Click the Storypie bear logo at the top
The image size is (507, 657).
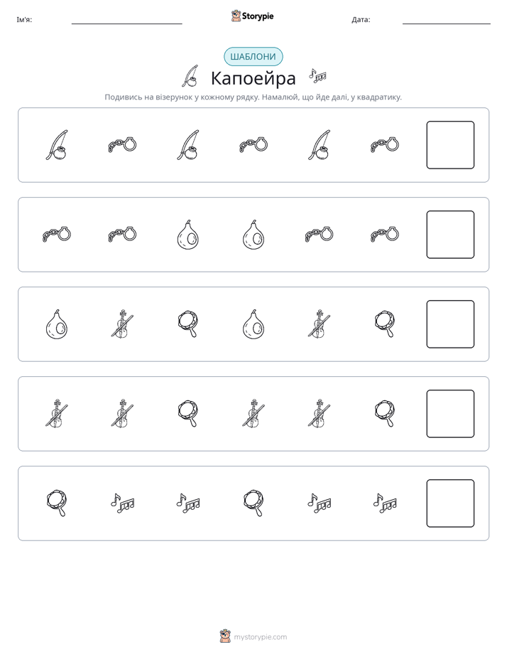236,16
